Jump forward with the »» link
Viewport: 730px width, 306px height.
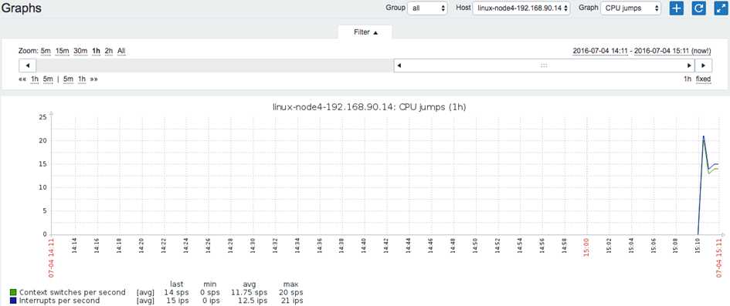[x=94, y=79]
